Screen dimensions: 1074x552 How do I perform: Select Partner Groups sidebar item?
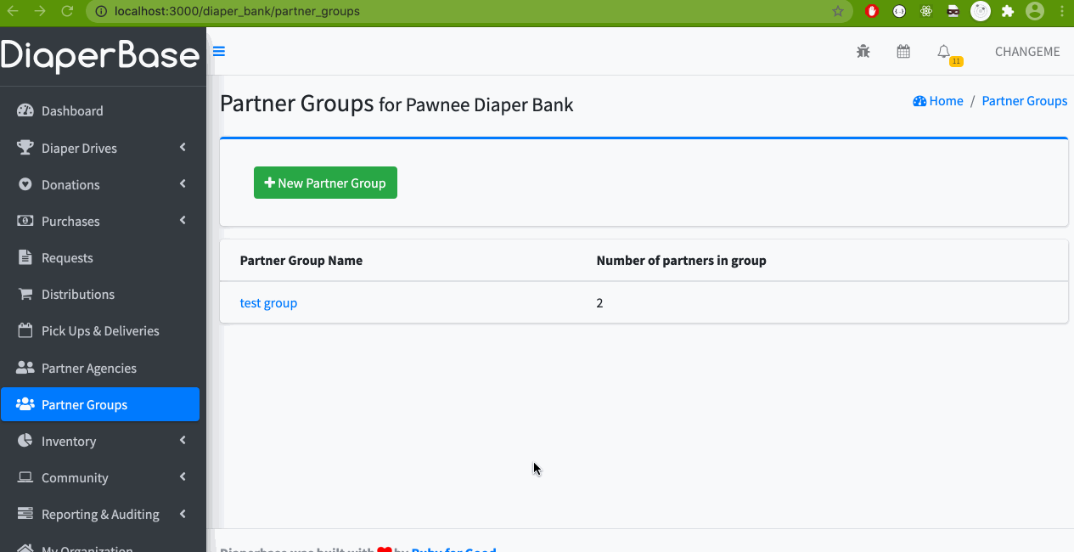100,404
